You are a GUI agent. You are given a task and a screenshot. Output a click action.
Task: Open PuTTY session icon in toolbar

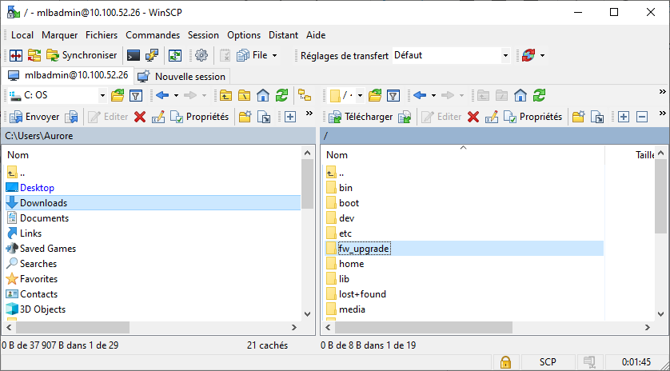(x=151, y=55)
